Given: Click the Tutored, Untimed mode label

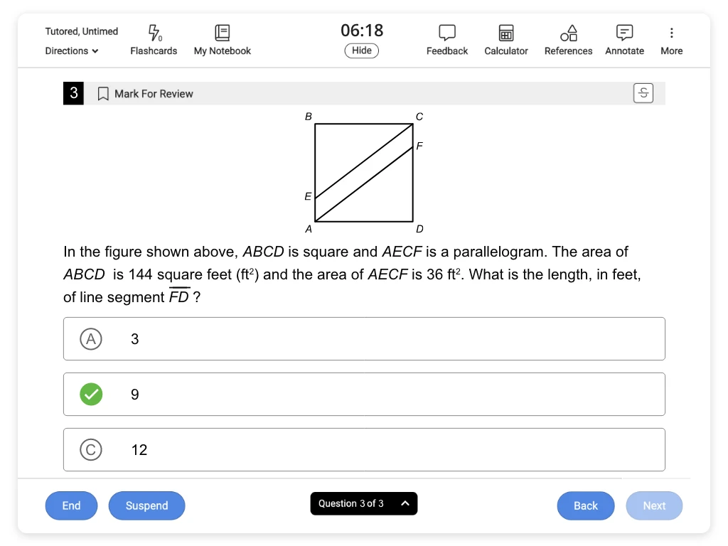Looking at the screenshot, I should coord(80,31).
